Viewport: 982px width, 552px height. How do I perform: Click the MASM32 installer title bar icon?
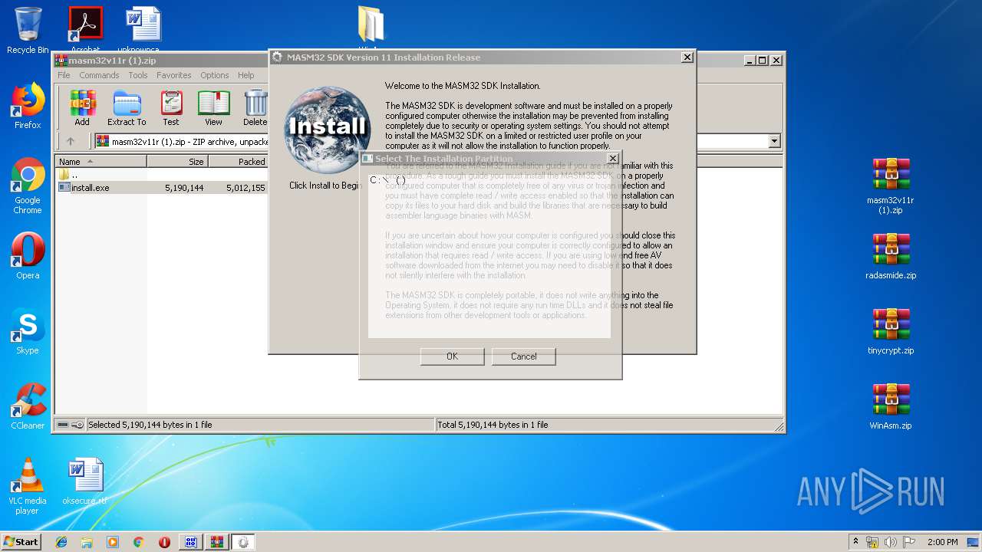(278, 58)
